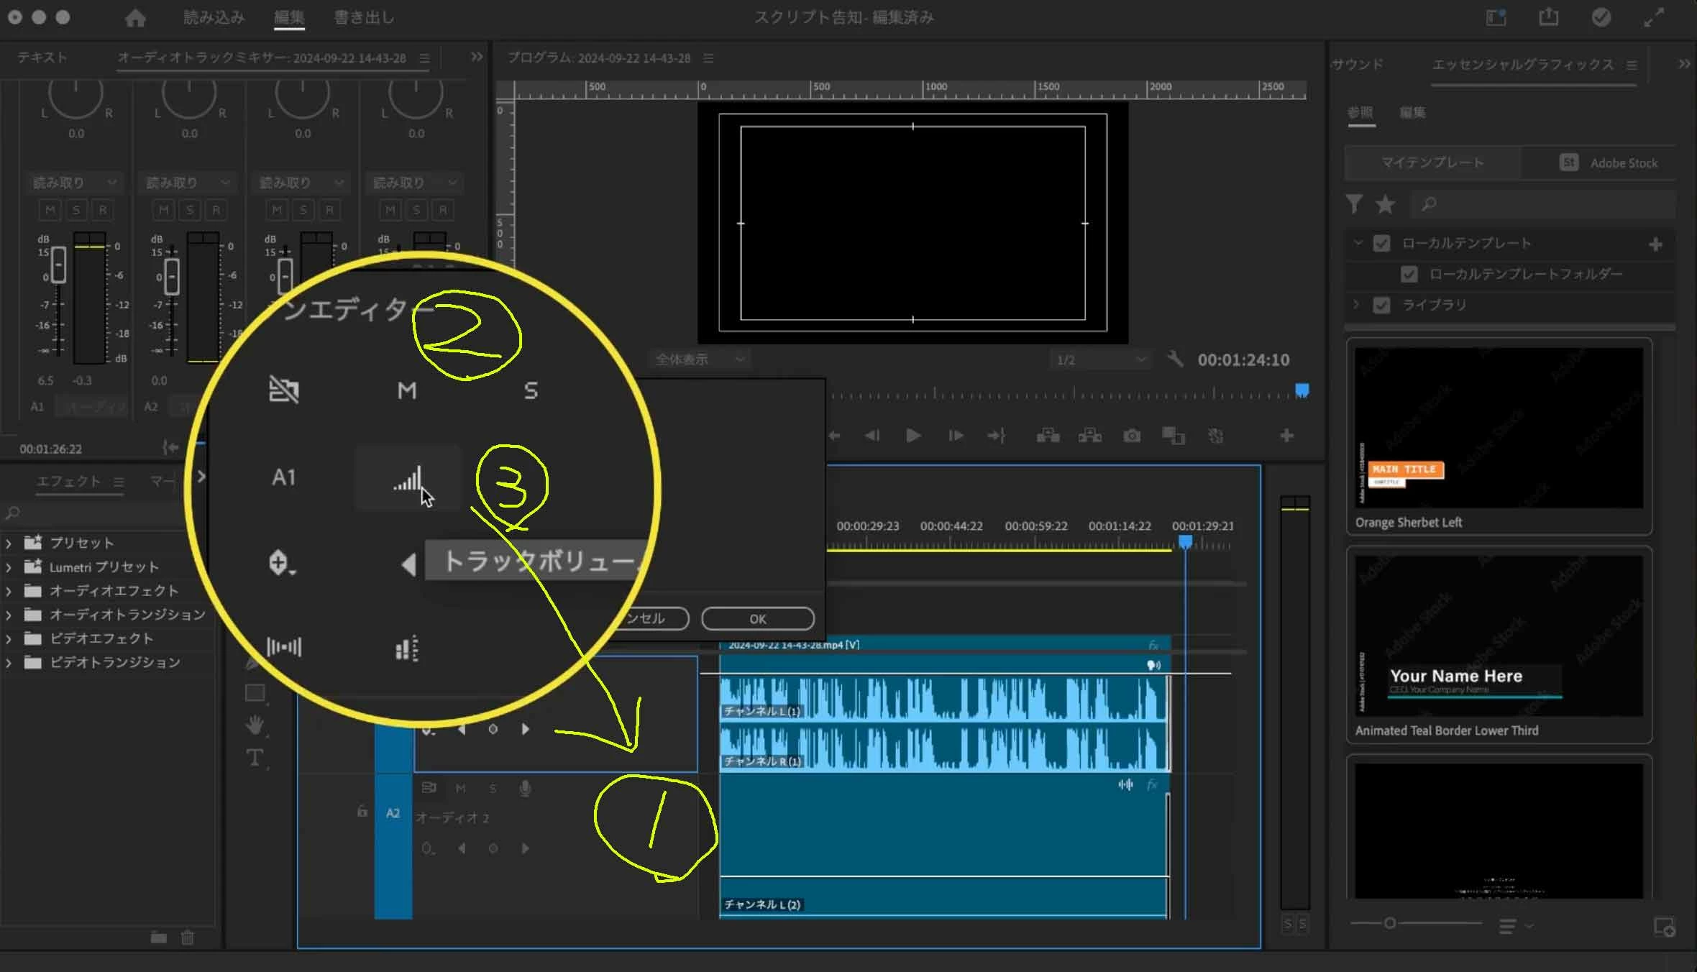Uncheck the ライブラリ checkbox
Viewport: 1697px width, 972px height.
coord(1381,306)
